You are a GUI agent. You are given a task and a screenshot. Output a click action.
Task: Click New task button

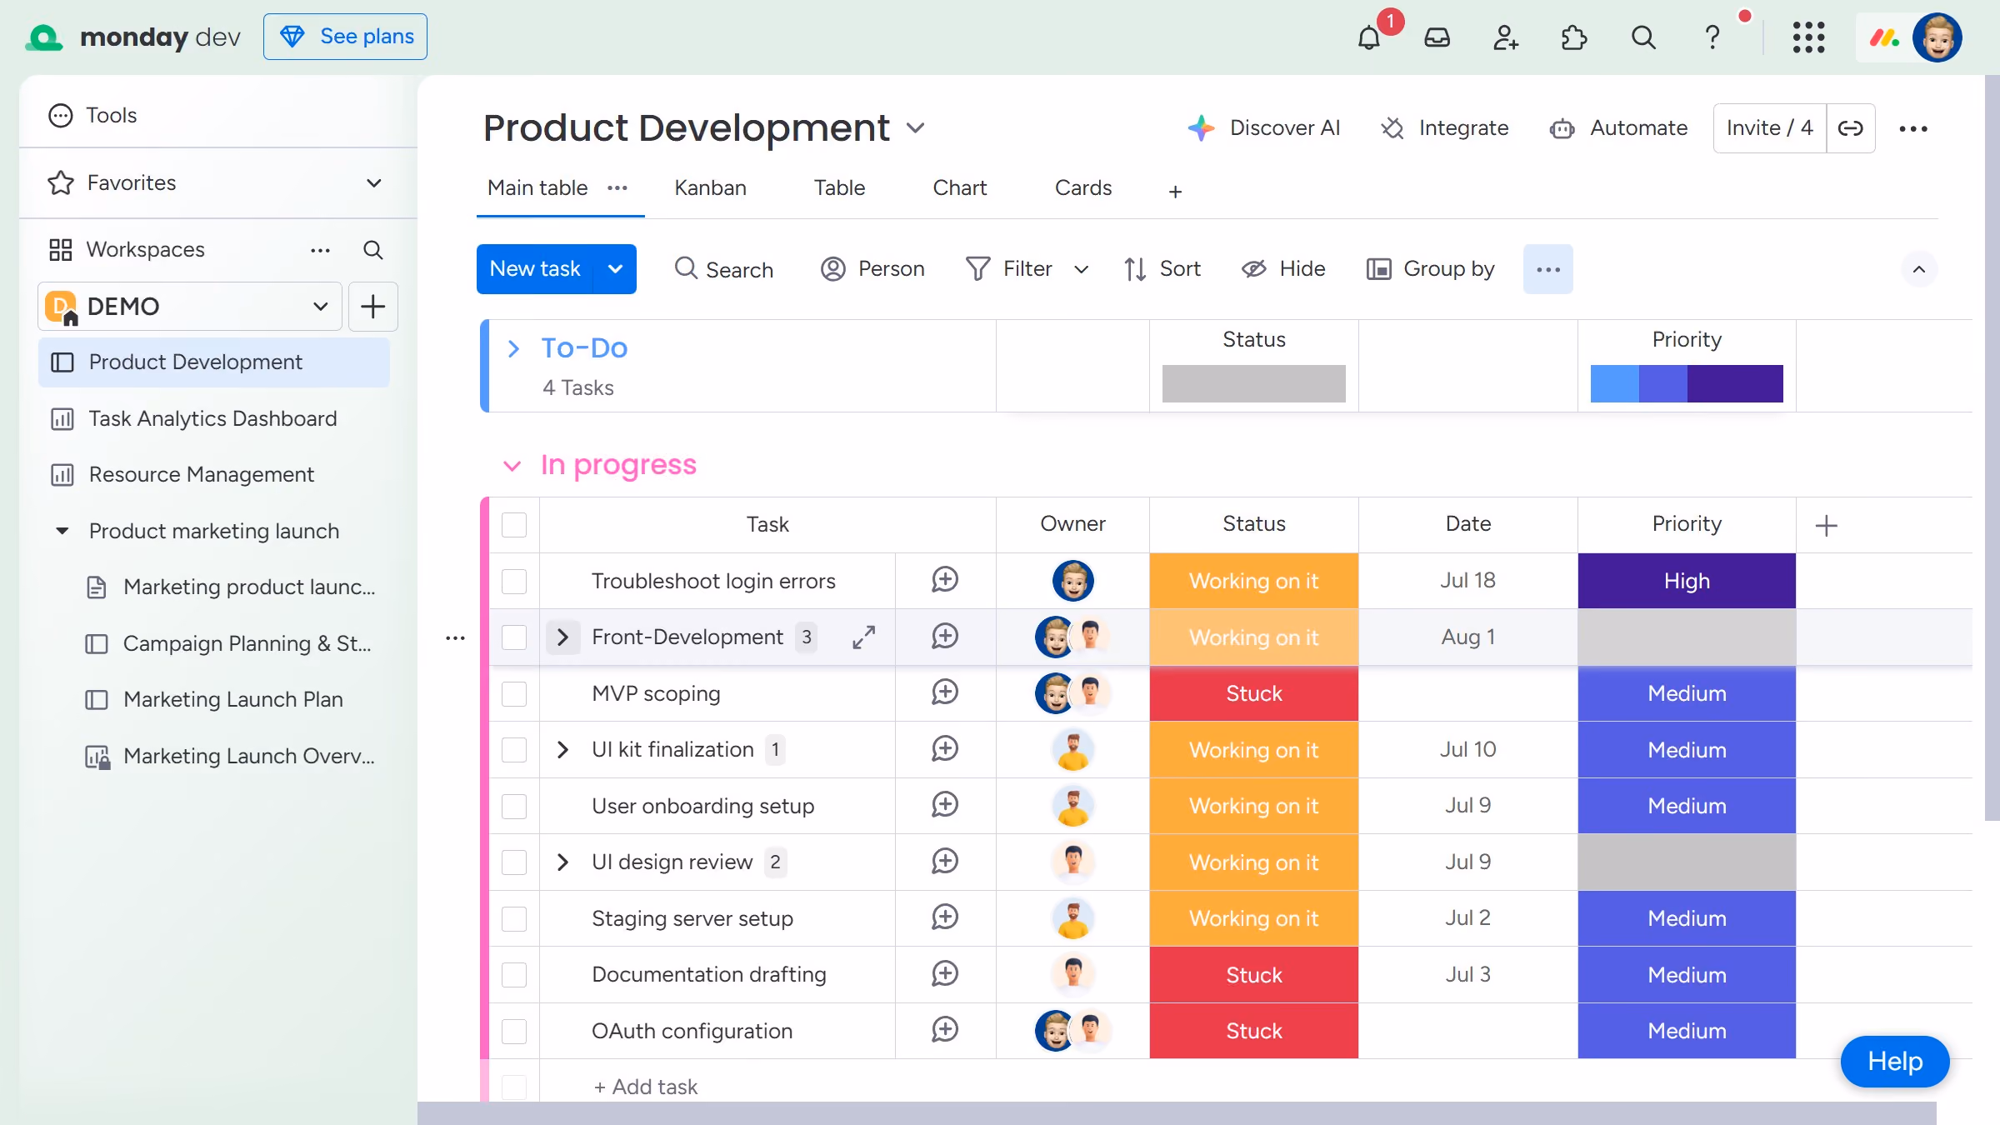(535, 269)
